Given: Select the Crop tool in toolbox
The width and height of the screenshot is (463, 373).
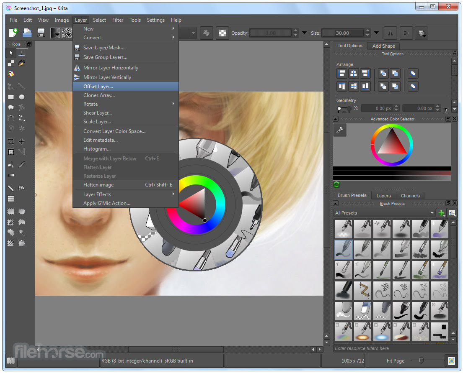Looking at the screenshot, I should (11, 141).
